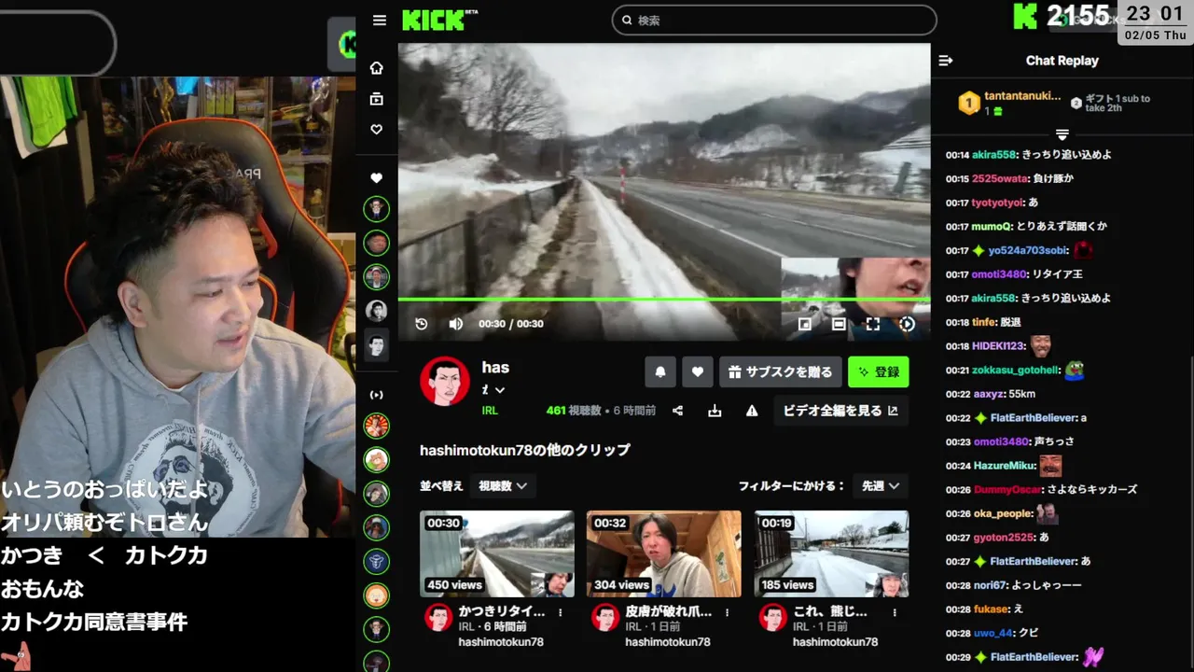Report the clip with warning icon

(752, 411)
